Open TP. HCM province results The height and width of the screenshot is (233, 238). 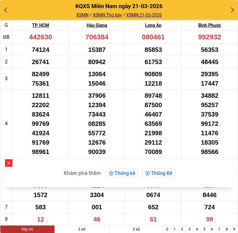click(40, 25)
